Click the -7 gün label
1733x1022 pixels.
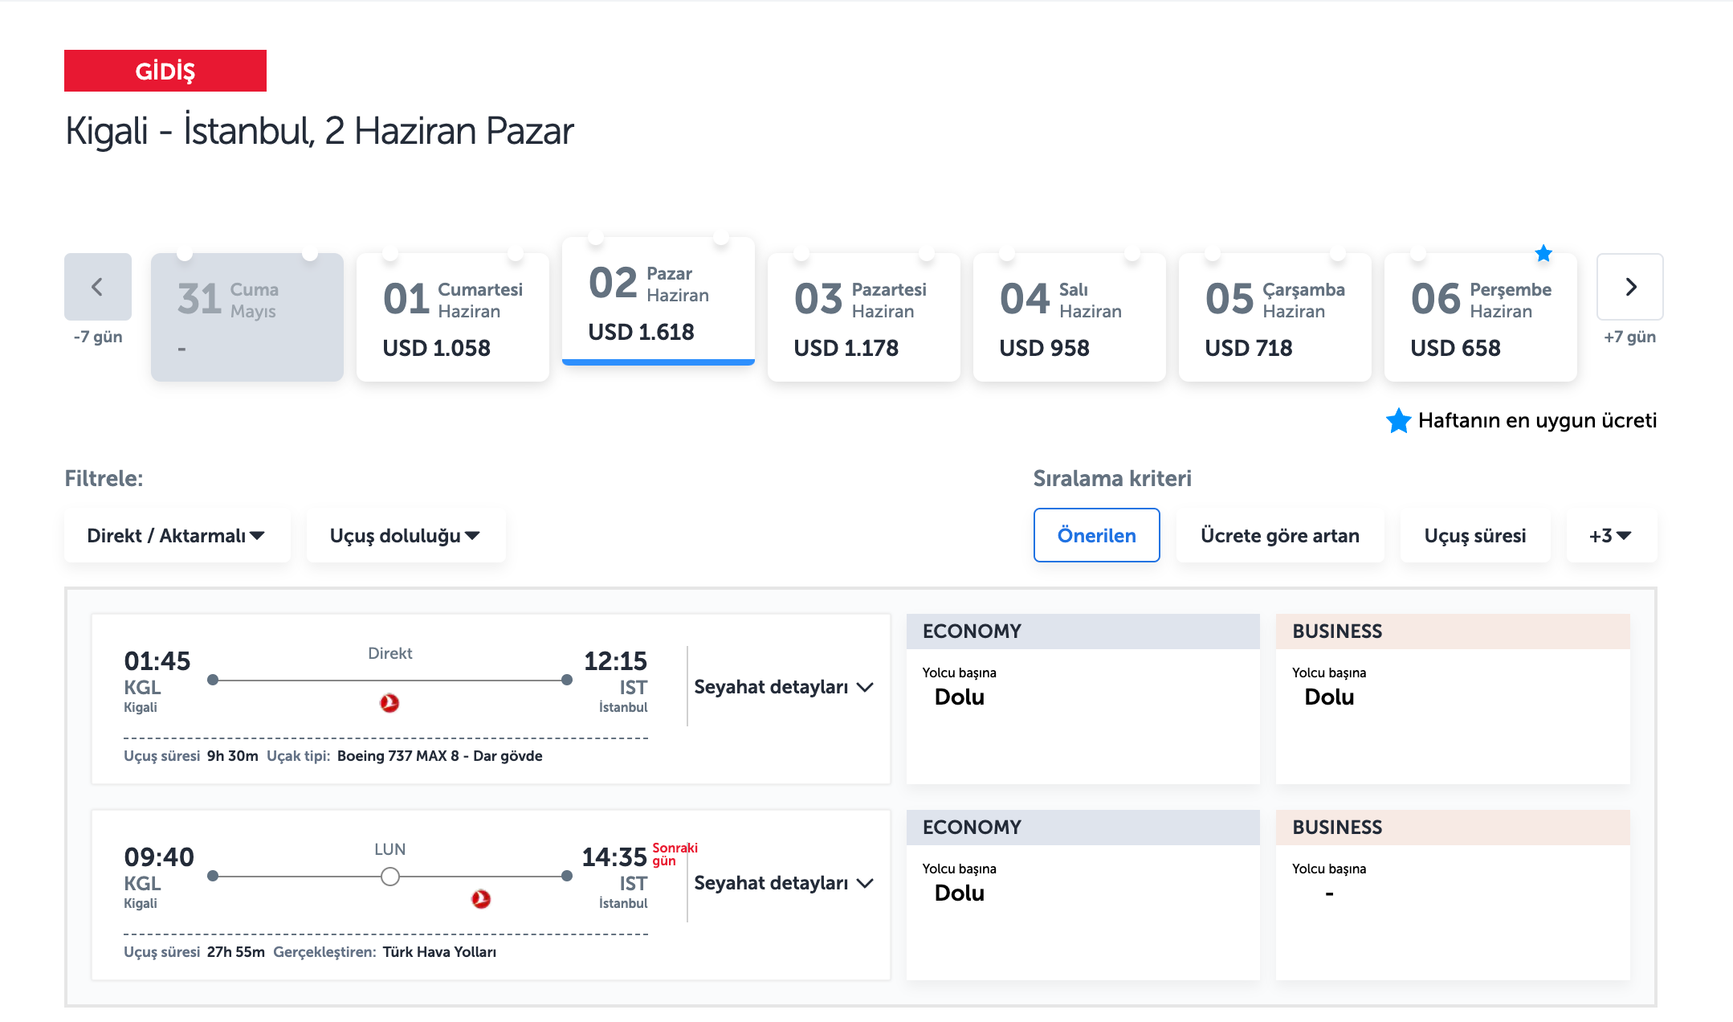pyautogui.click(x=98, y=337)
